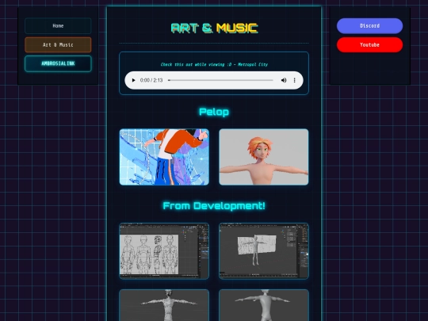Open the Discord link button
This screenshot has height=321, width=428.
click(x=369, y=26)
